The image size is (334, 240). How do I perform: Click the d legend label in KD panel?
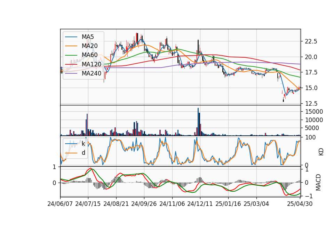coord(83,153)
